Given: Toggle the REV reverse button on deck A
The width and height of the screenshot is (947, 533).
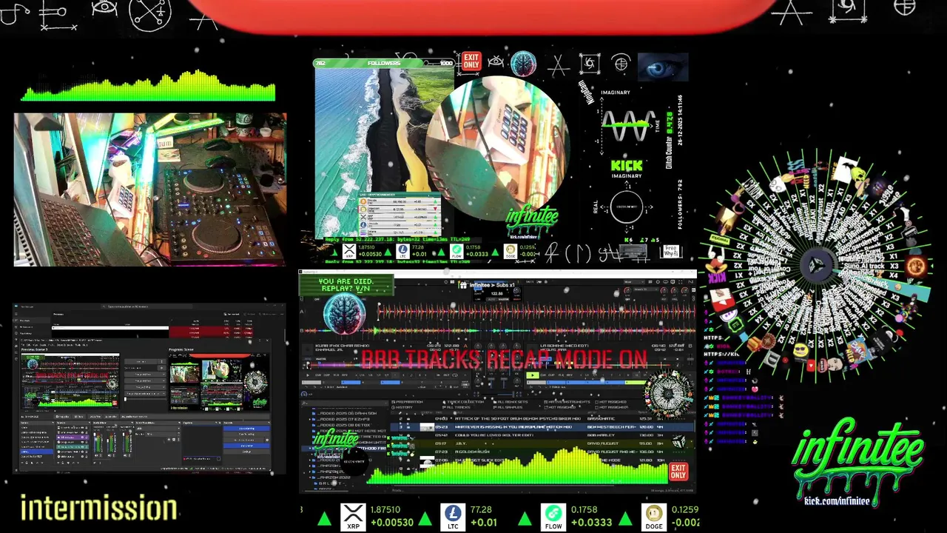Looking at the screenshot, I should coord(345,375).
